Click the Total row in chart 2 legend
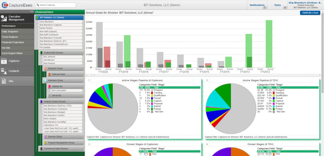 [288, 88]
